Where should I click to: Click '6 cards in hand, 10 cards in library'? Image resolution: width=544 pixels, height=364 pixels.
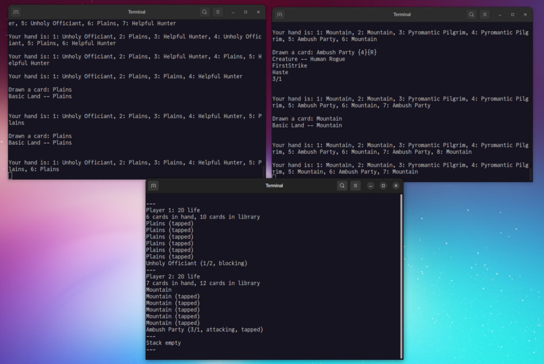(x=203, y=217)
